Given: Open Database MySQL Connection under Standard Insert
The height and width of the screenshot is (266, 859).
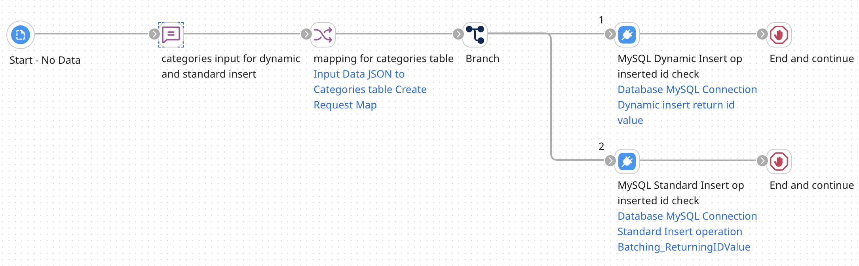Looking at the screenshot, I should point(687,216).
